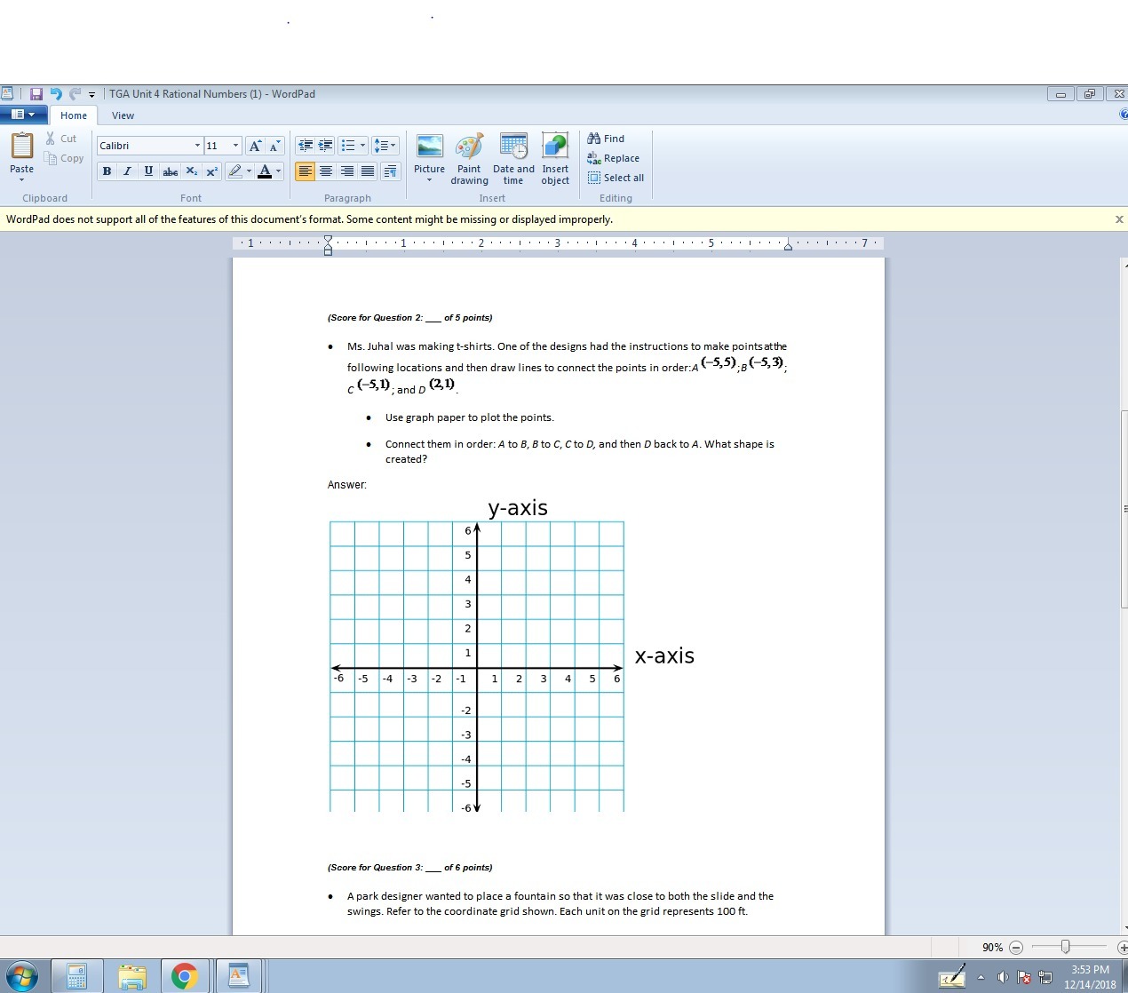This screenshot has width=1128, height=993.
Task: Open the Calibri font family dropdown
Action: (197, 146)
